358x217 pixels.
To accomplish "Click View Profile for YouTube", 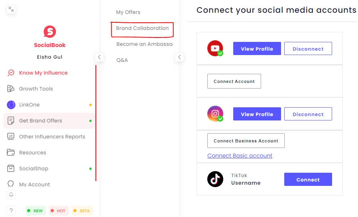I will click(x=257, y=49).
